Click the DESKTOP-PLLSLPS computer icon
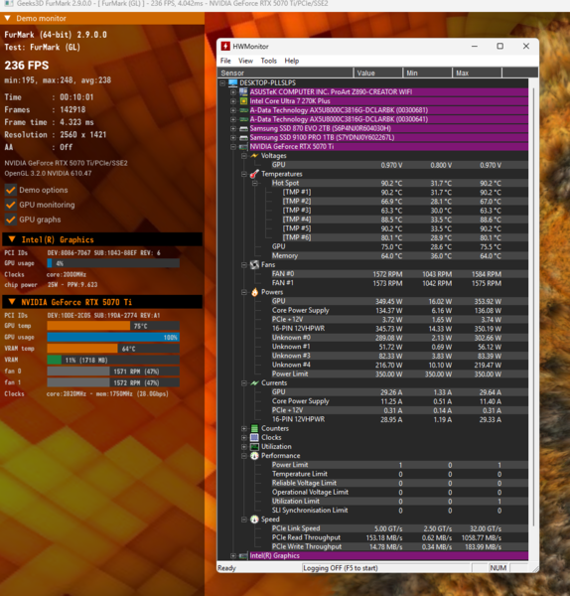The width and height of the screenshot is (570, 596). coord(233,82)
